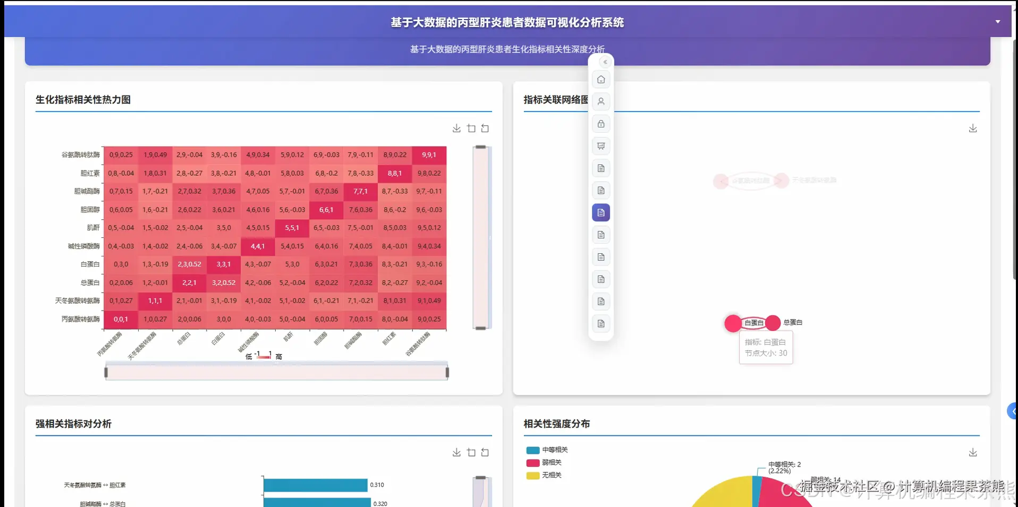The image size is (1018, 507).
Task: Click heatmap cell "5,5,1"
Action: [292, 228]
